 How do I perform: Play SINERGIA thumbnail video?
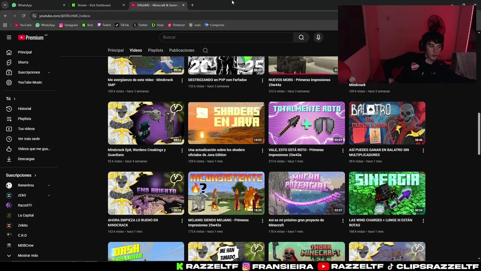pos(387,193)
